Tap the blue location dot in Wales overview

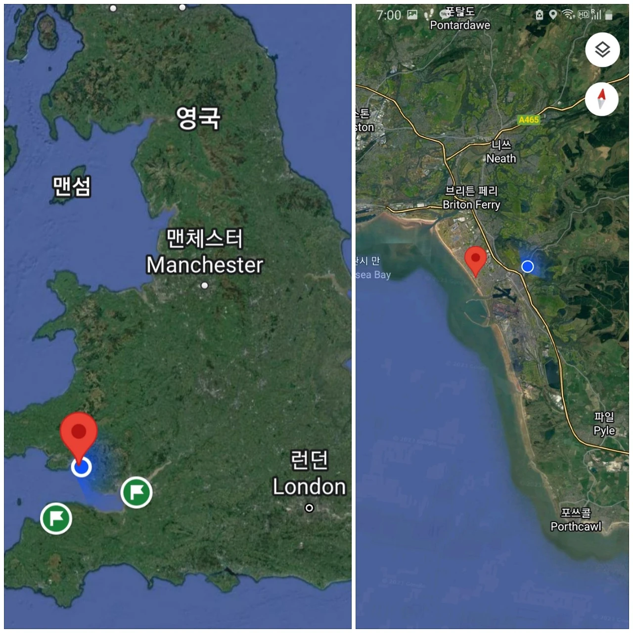click(x=81, y=466)
